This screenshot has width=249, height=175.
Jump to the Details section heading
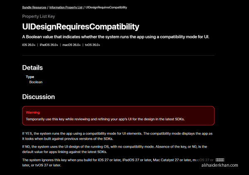[x=32, y=68]
